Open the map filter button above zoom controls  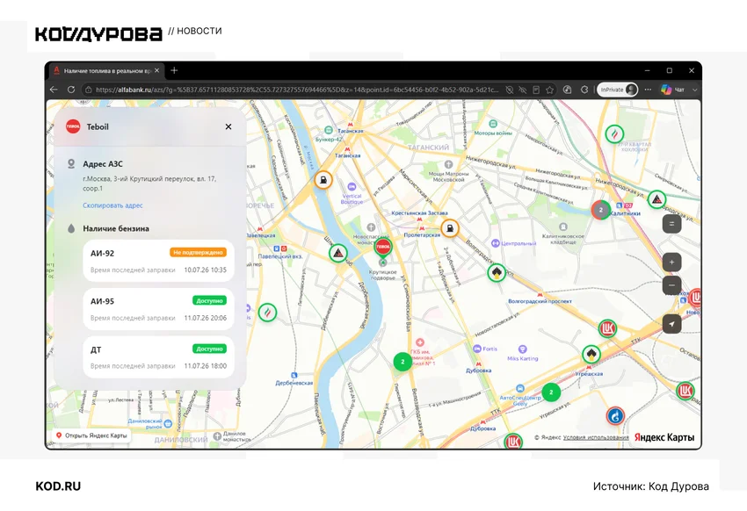click(671, 224)
